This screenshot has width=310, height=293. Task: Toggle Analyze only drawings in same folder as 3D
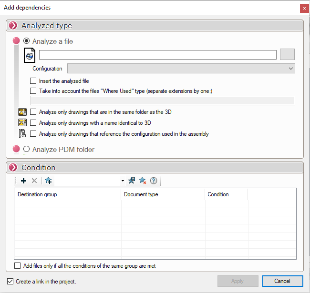33,112
